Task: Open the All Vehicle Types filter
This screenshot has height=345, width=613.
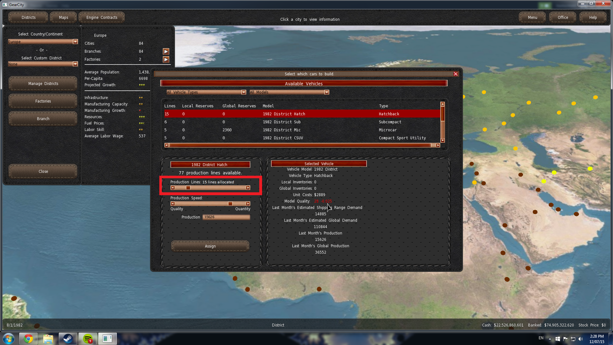Action: tap(244, 92)
